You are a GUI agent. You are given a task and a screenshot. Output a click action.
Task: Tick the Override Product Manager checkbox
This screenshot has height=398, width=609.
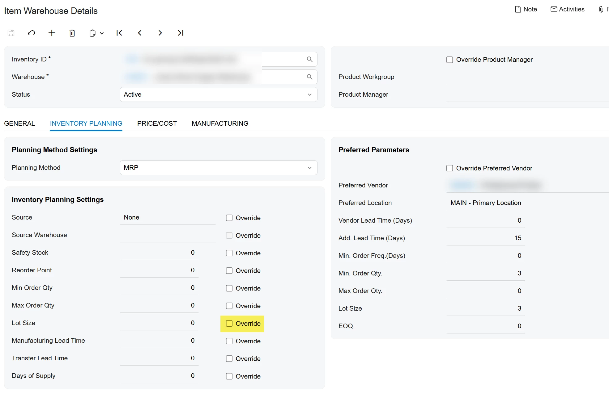click(x=449, y=60)
